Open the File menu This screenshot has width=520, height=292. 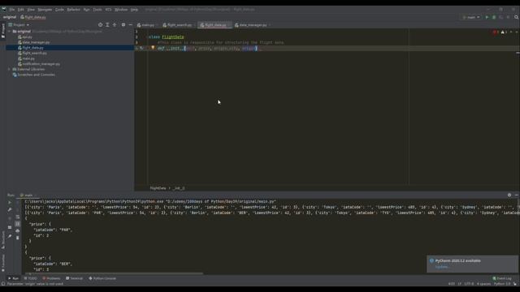click(12, 10)
